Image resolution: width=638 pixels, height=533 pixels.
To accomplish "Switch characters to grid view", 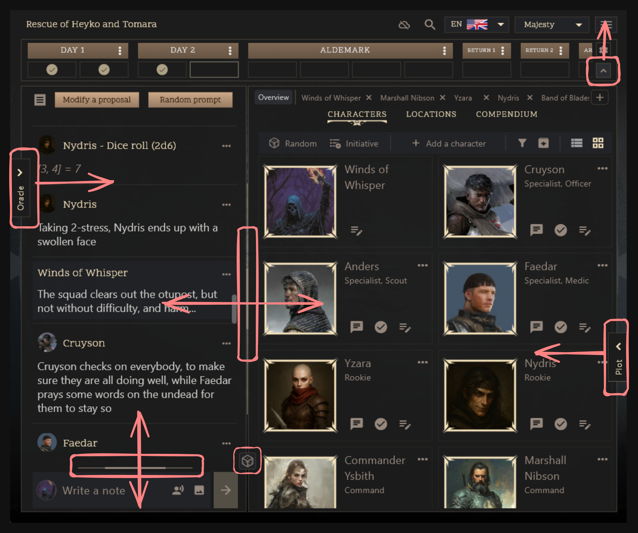I will tap(598, 143).
